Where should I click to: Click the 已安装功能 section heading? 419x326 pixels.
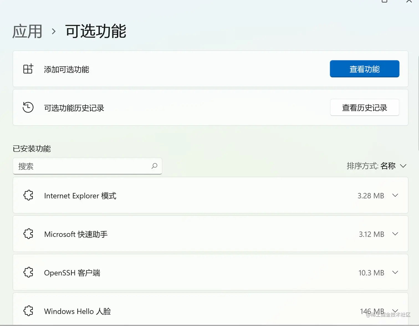click(x=32, y=149)
